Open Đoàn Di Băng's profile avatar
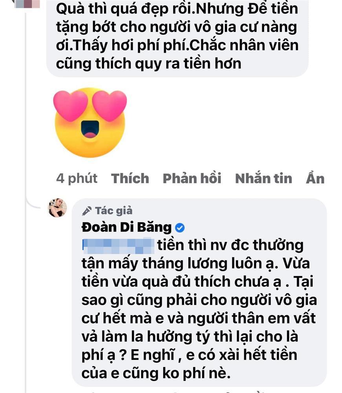 coord(57,208)
